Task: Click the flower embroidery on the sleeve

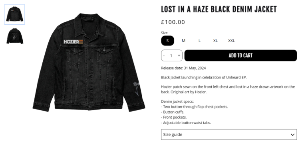Action: (x=136, y=89)
